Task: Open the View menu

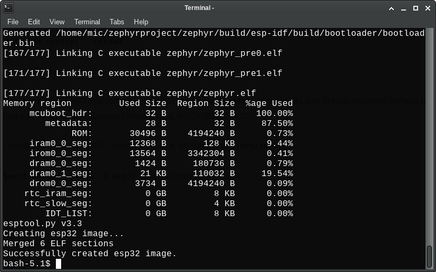Action: pos(57,22)
